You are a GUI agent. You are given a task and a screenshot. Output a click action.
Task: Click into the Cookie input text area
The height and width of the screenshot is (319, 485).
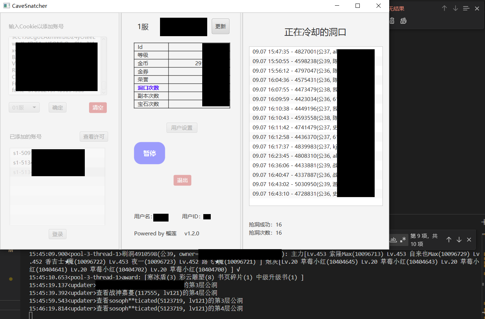click(x=57, y=66)
